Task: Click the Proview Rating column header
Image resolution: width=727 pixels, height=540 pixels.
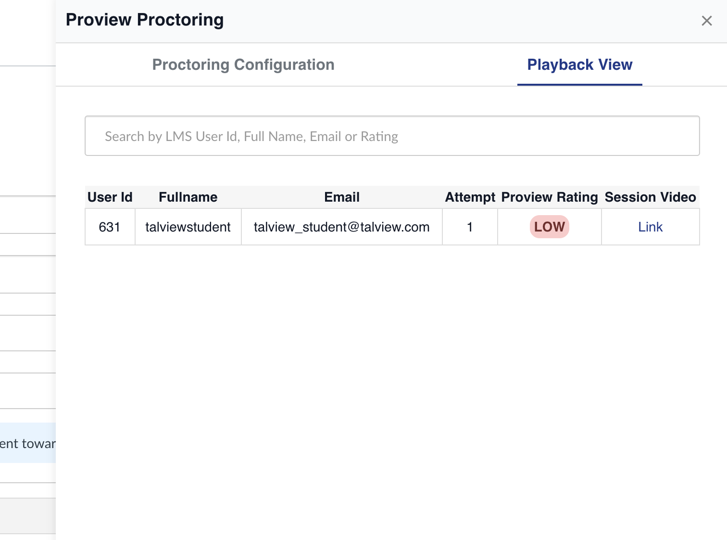Action: pyautogui.click(x=550, y=197)
